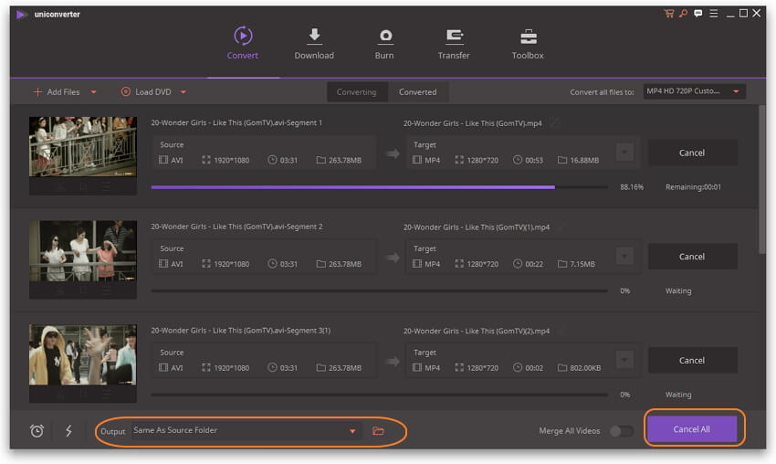Click the 88.16% progress value

tap(632, 187)
